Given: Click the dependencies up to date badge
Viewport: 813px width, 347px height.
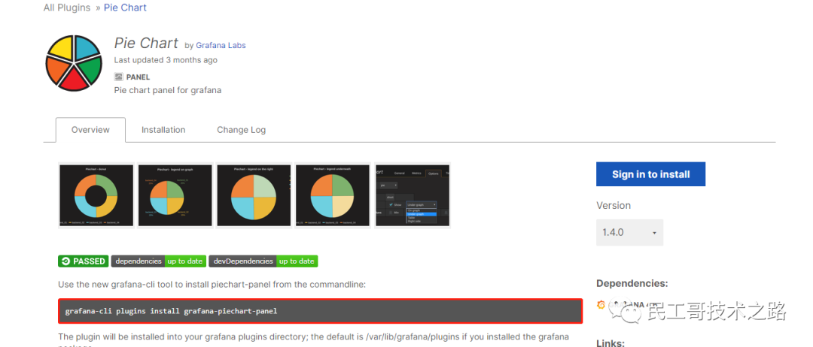Looking at the screenshot, I should (159, 261).
